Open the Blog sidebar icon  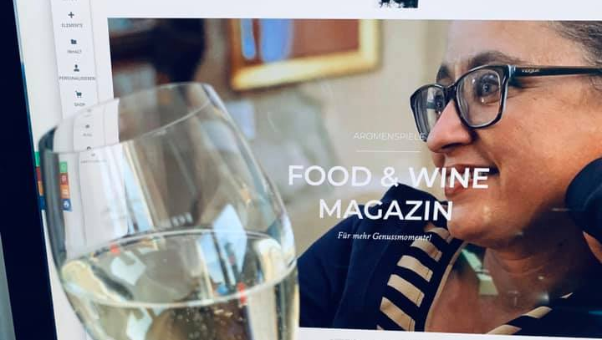pyautogui.click(x=88, y=126)
